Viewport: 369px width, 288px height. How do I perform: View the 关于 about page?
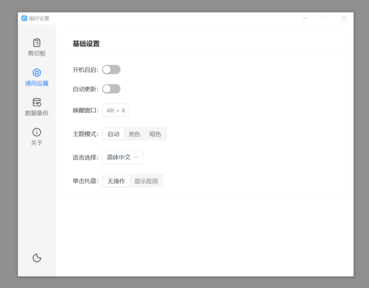pyautogui.click(x=37, y=137)
